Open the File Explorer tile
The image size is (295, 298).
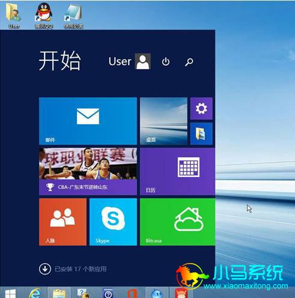tap(201, 134)
